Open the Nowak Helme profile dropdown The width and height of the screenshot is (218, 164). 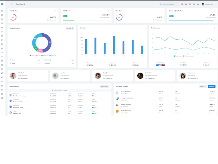[208, 4]
